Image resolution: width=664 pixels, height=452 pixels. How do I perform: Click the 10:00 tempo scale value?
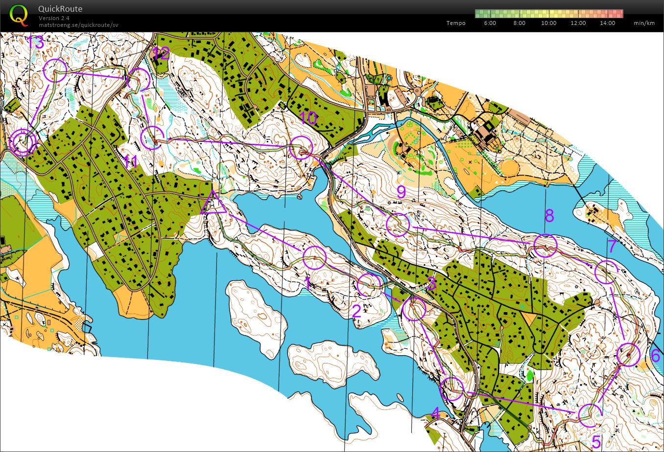(548, 23)
